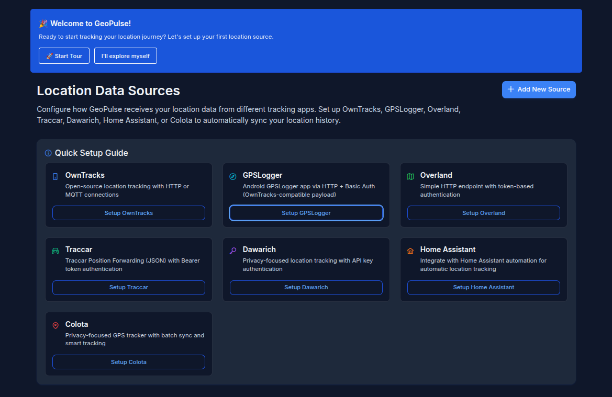Viewport: 612px width, 397px height.
Task: Click the 'Configure how GeoPulse receives' paragraph
Action: click(249, 115)
